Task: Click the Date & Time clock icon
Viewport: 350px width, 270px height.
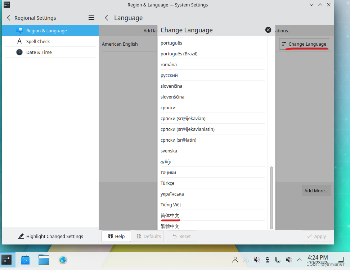Action: pyautogui.click(x=19, y=52)
